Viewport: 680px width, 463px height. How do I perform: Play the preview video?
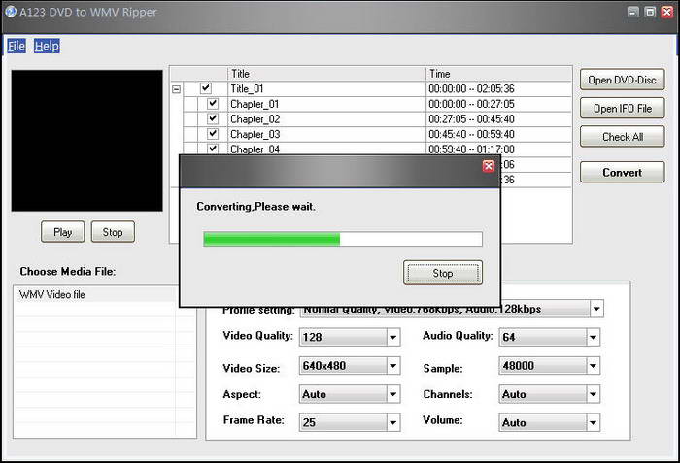coord(63,232)
